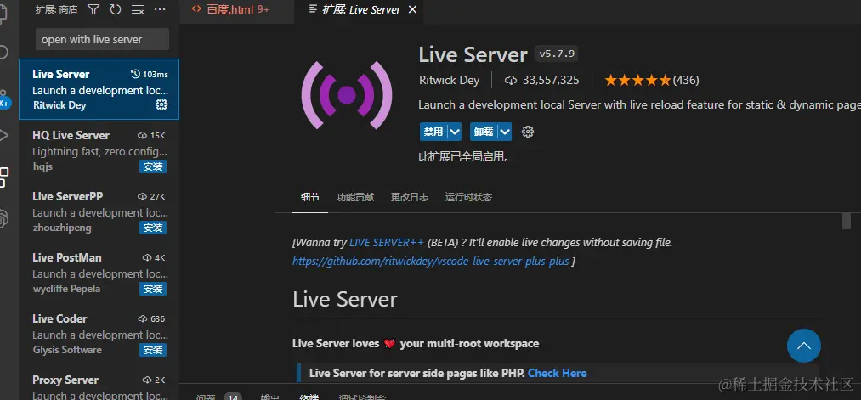
Task: Click the 卸载 button
Action: click(484, 132)
